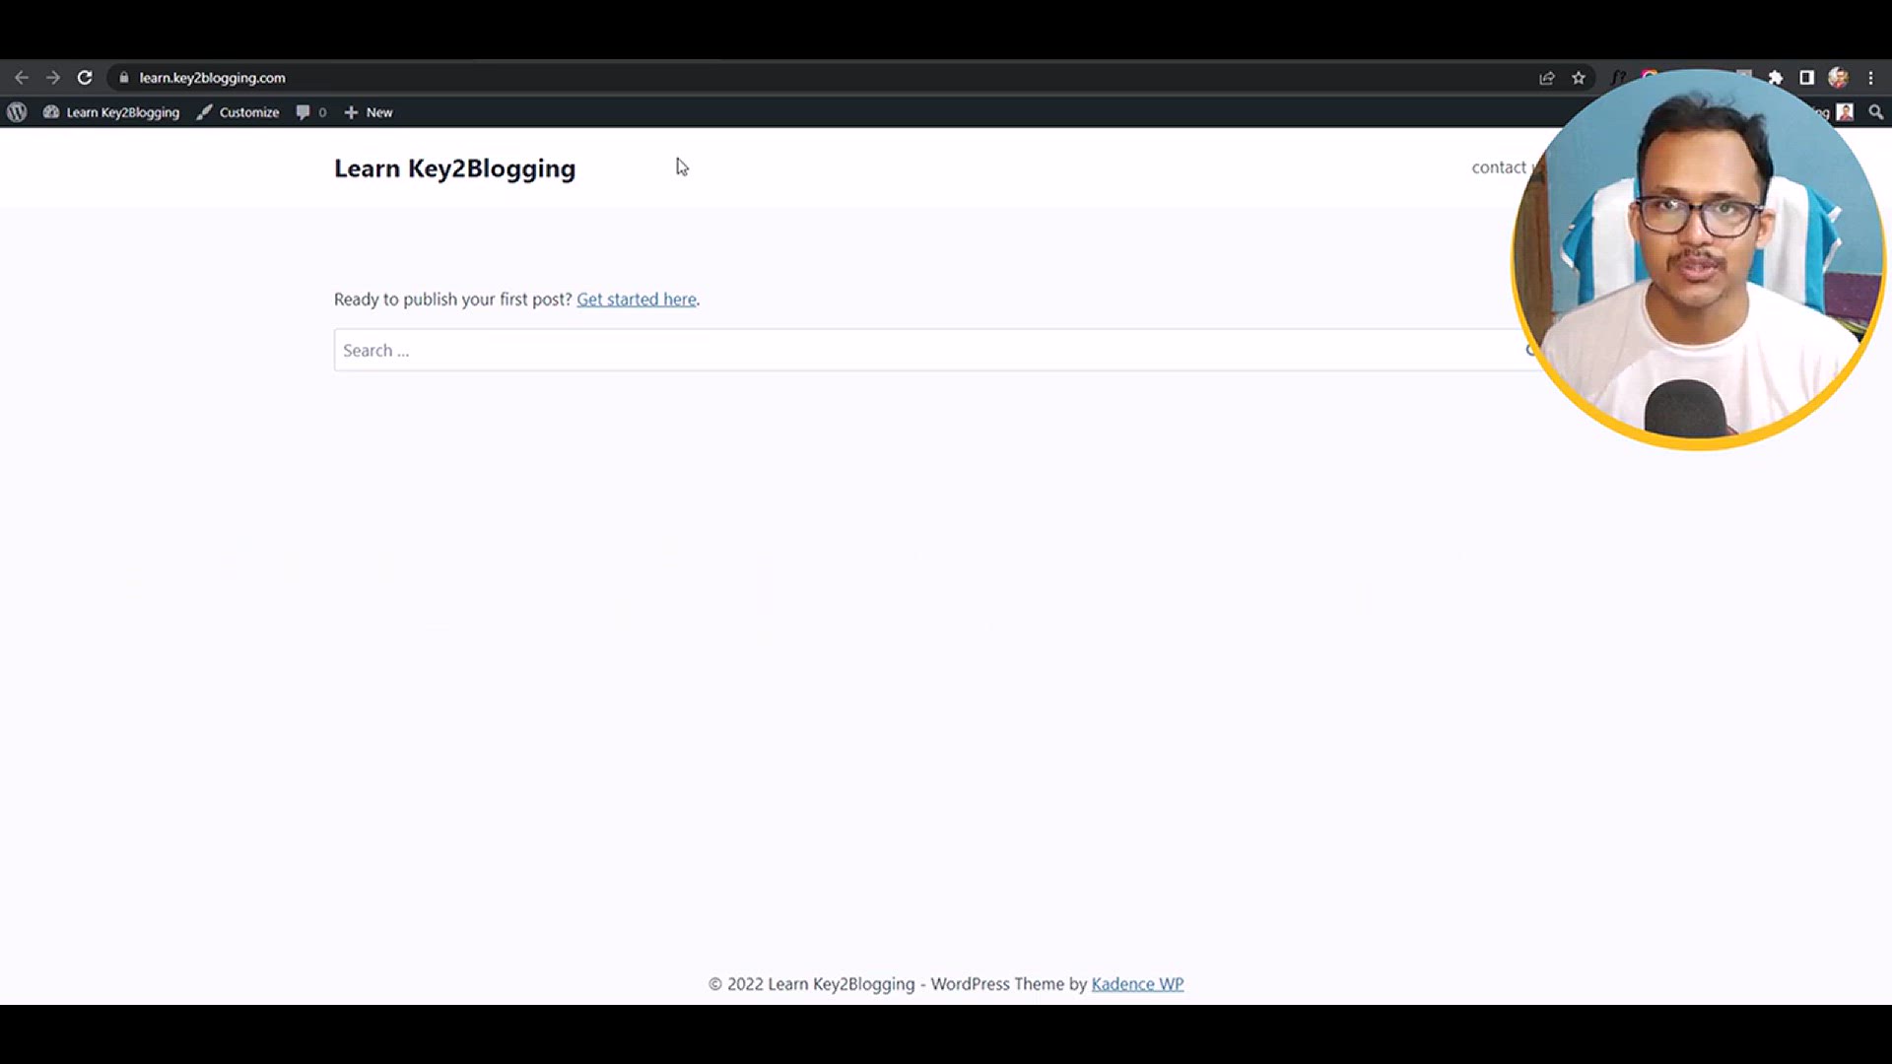Open the Customize link in admin bar
The height and width of the screenshot is (1064, 1892).
click(x=237, y=112)
